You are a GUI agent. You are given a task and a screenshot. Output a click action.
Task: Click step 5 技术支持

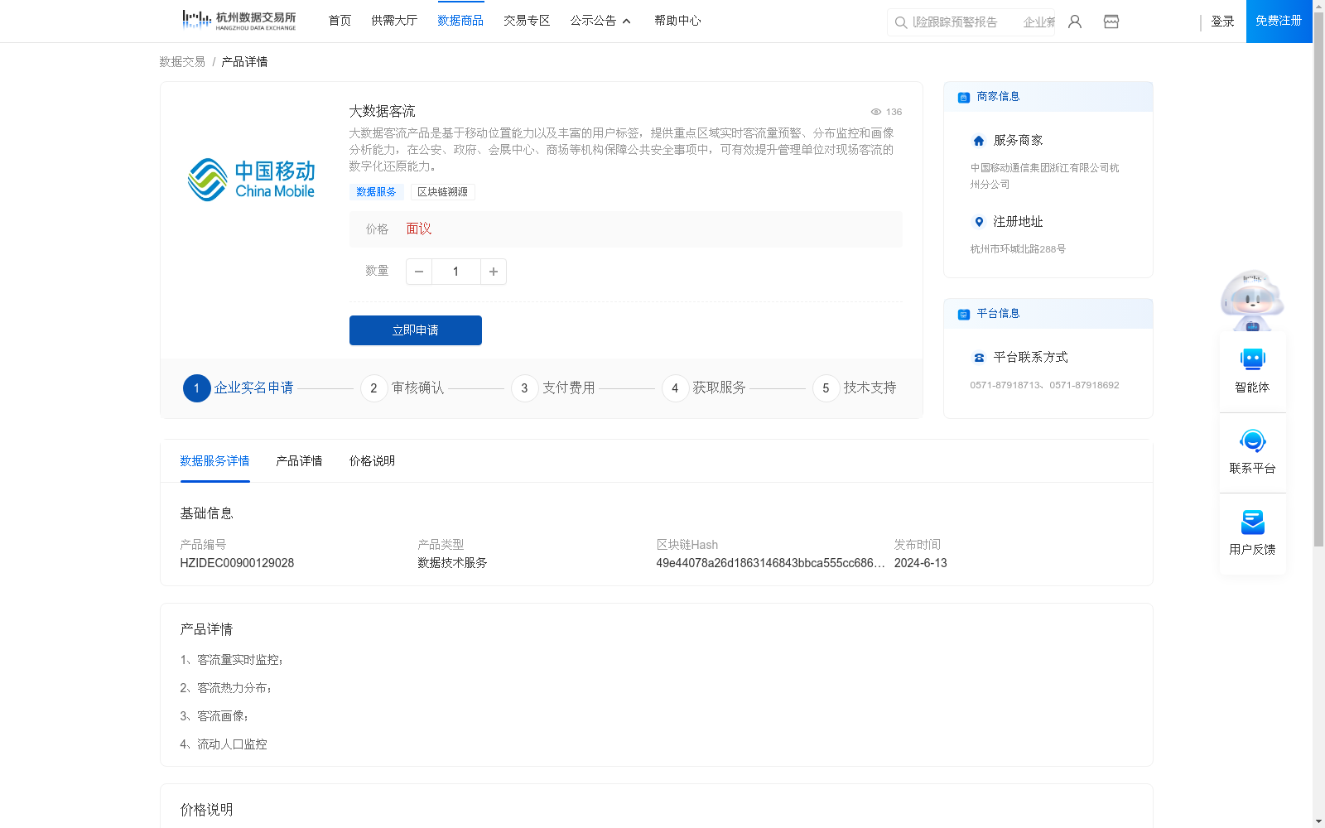click(855, 388)
